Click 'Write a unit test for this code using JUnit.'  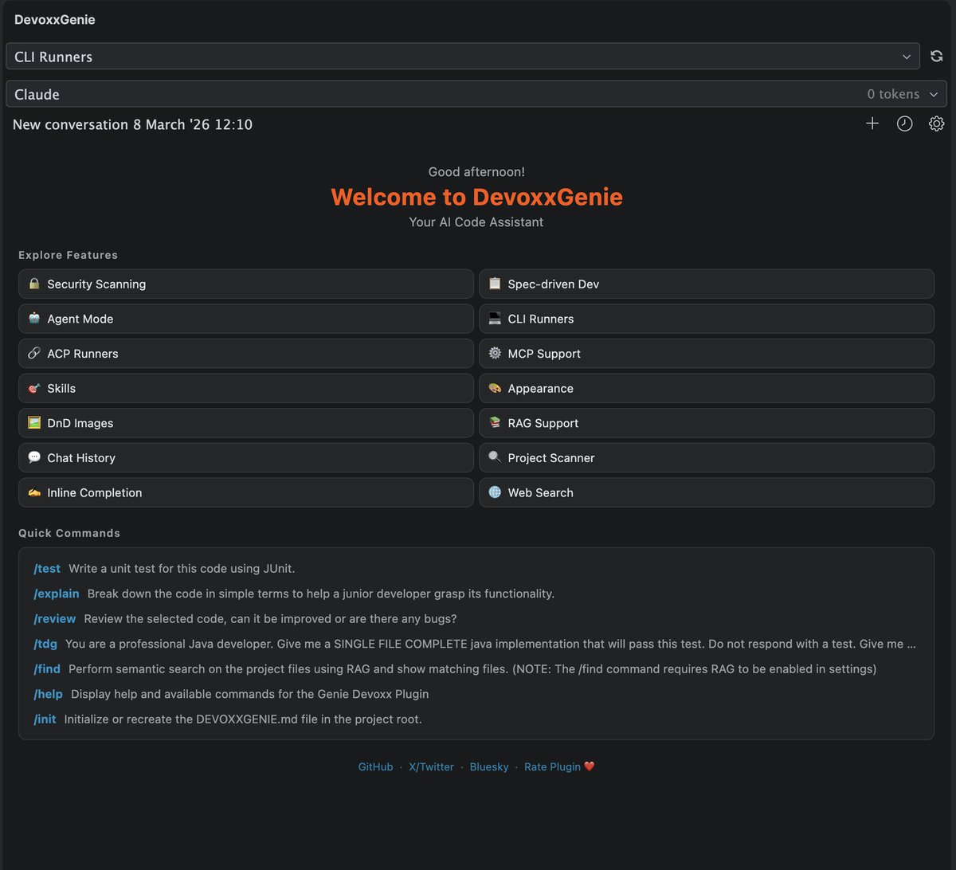tap(182, 569)
